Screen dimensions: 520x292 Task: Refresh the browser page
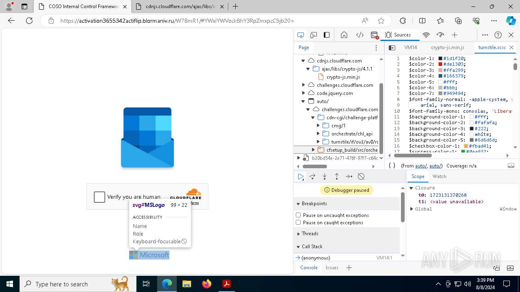coord(29,21)
